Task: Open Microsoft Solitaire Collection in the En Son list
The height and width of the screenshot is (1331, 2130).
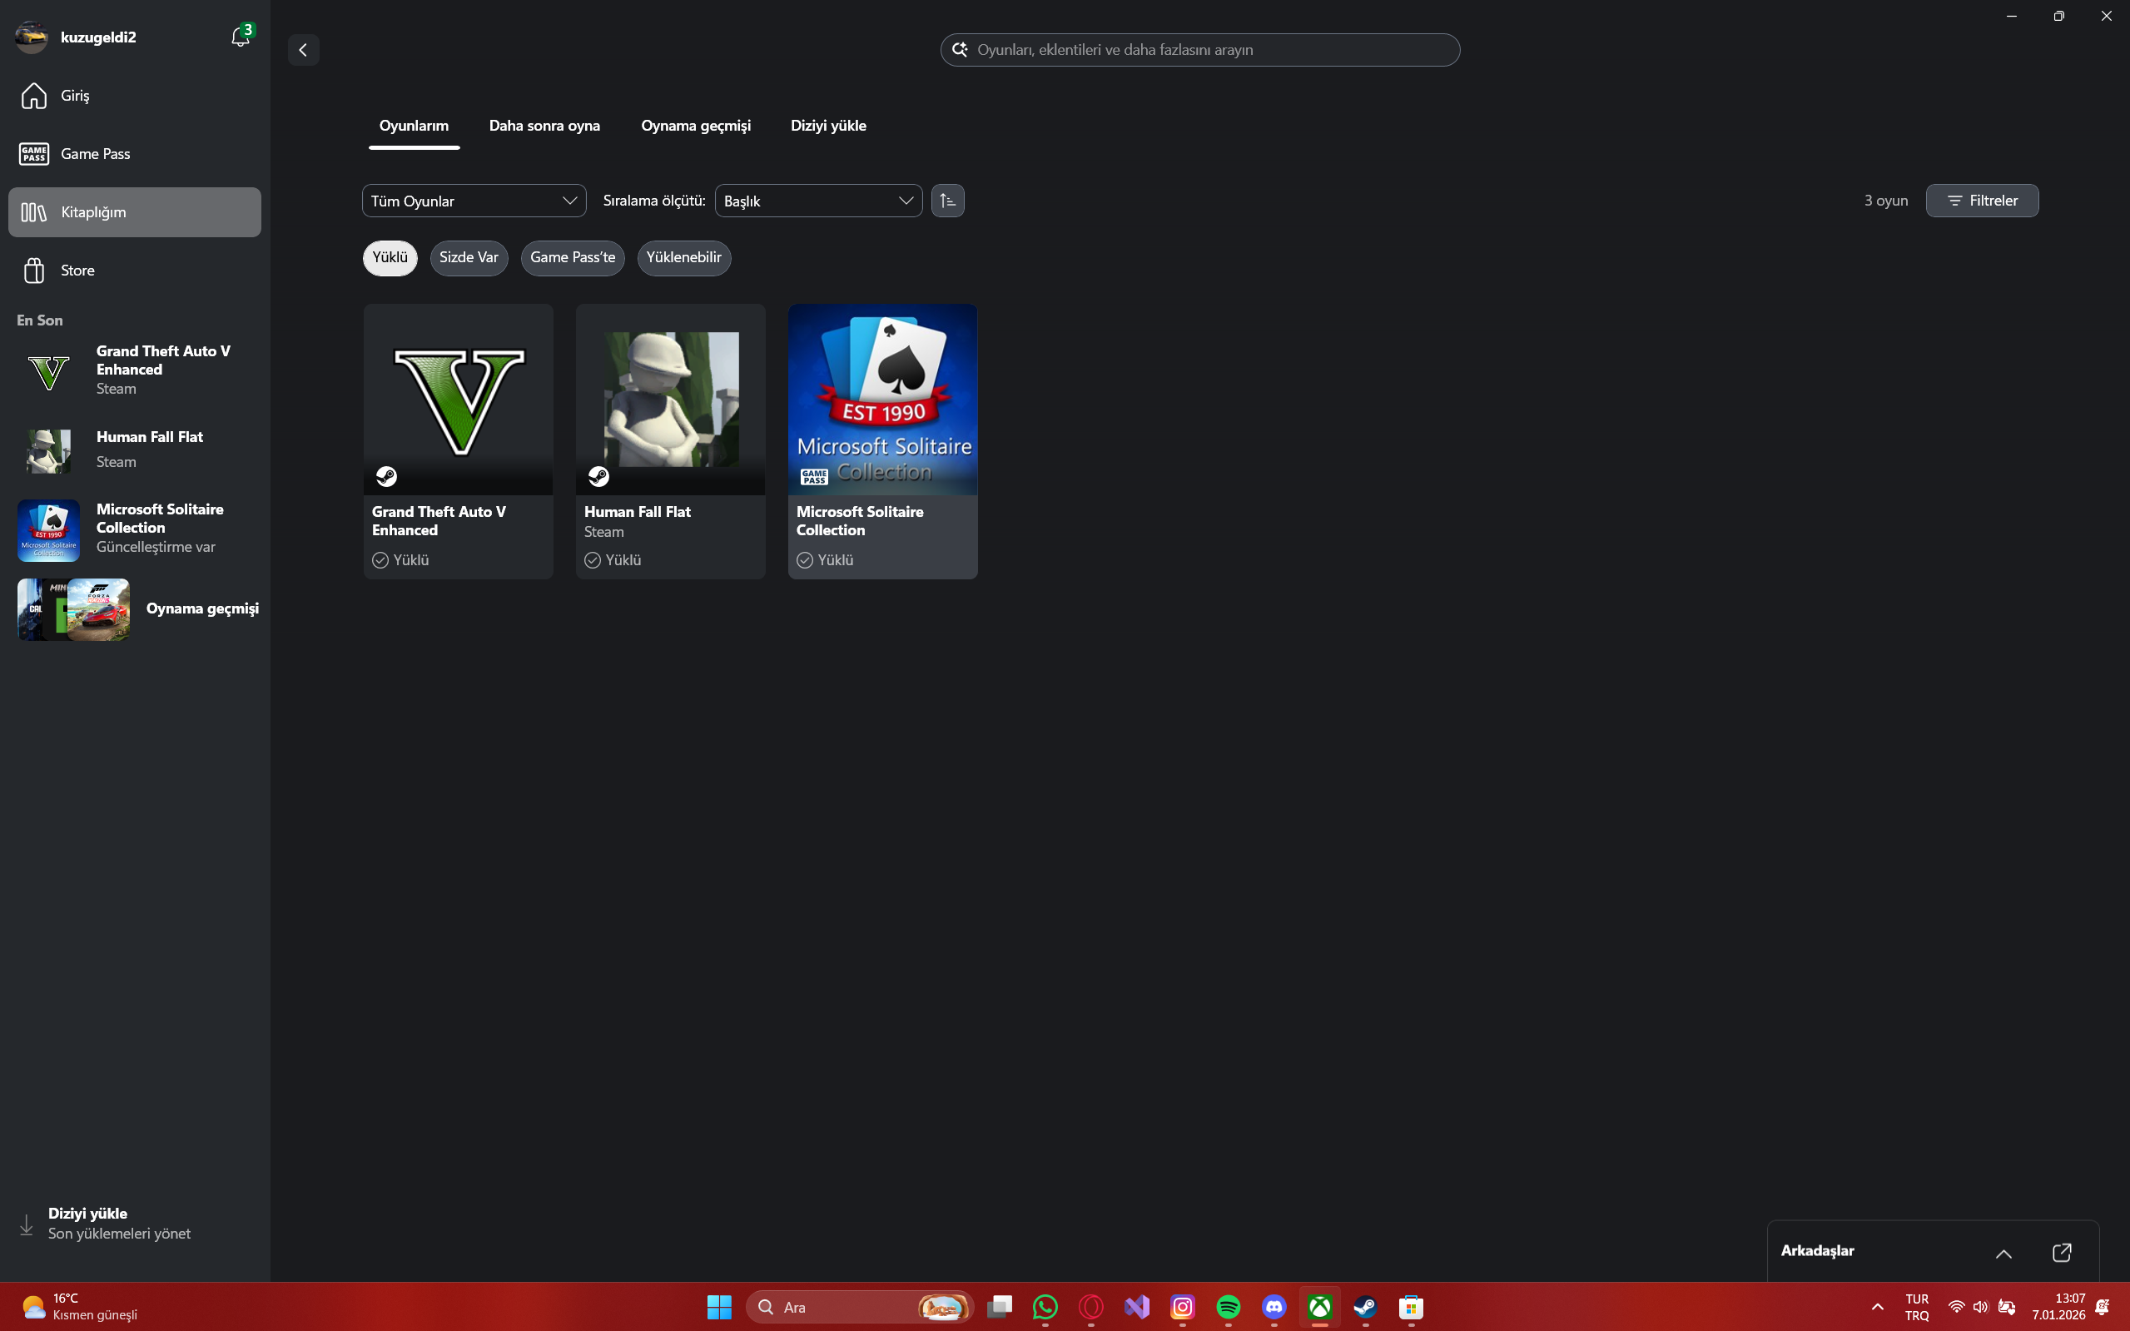Action: pos(135,529)
